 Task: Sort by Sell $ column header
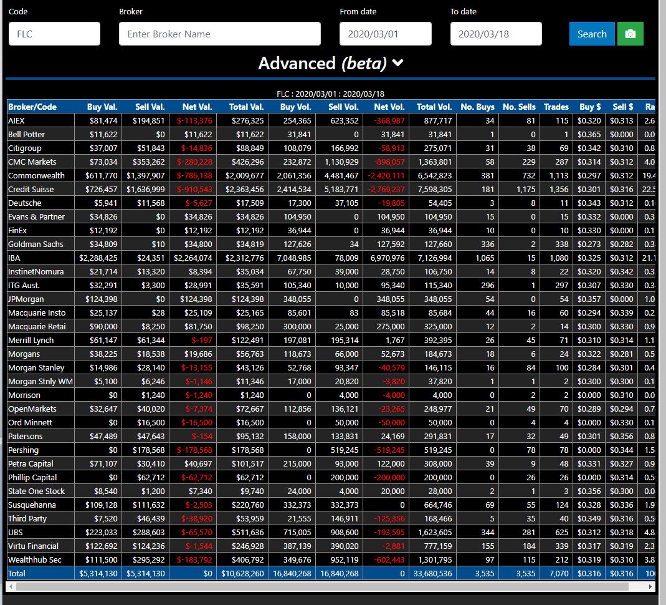coord(622,107)
